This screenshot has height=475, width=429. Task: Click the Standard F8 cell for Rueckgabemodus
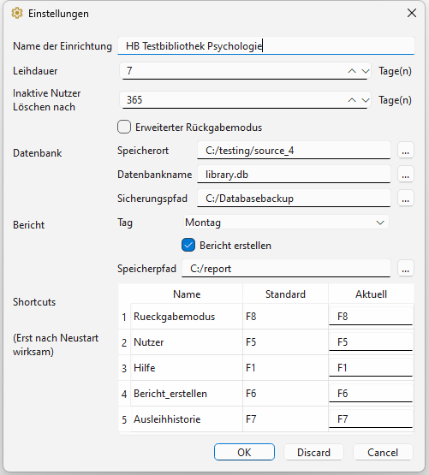point(285,317)
